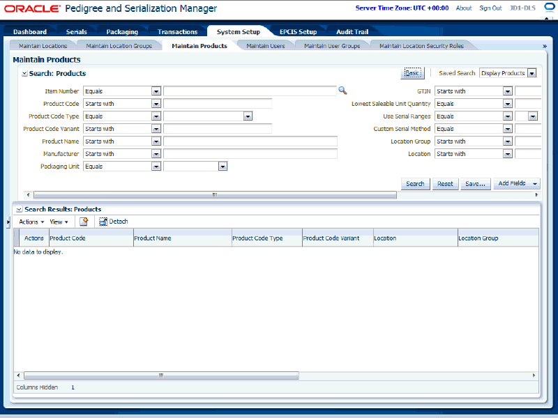
Task: Open the Product Code Type value dropdown
Action: coord(248,116)
